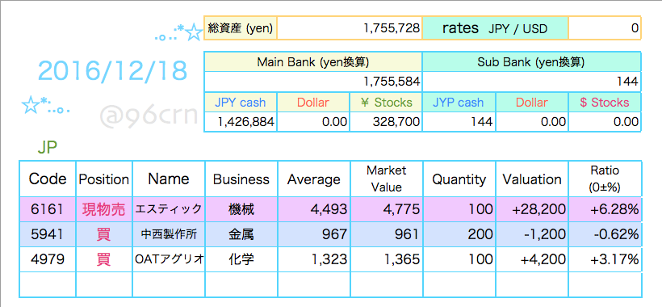
Task: Click the Position column header
Action: pos(104,179)
